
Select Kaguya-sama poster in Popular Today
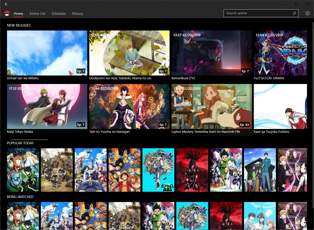pyautogui.click(x=292, y=170)
